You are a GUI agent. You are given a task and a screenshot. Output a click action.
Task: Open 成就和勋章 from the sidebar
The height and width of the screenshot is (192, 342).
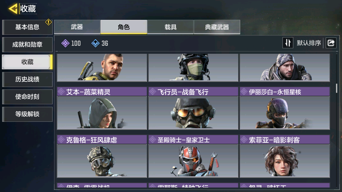point(27,45)
